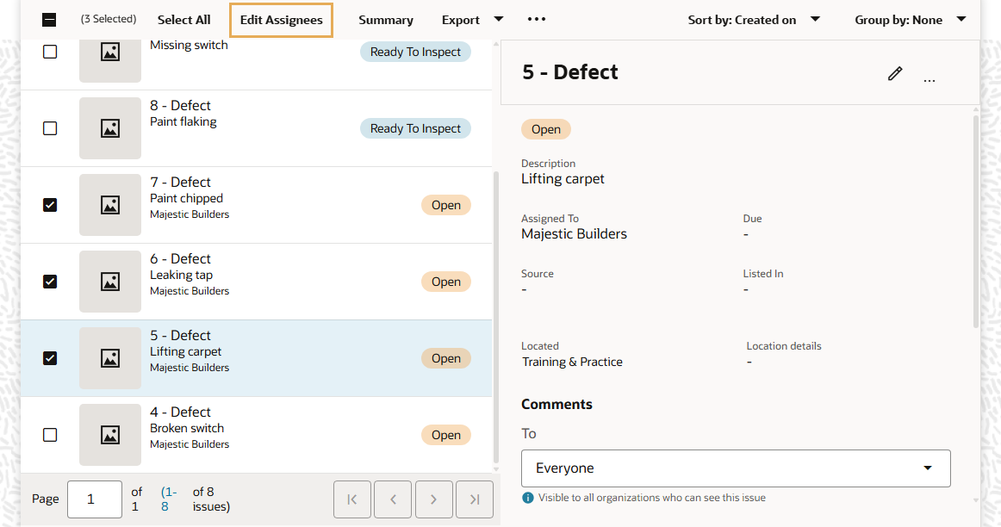Click into the Page number input field
Viewport: 1001px width, 527px height.
(94, 499)
